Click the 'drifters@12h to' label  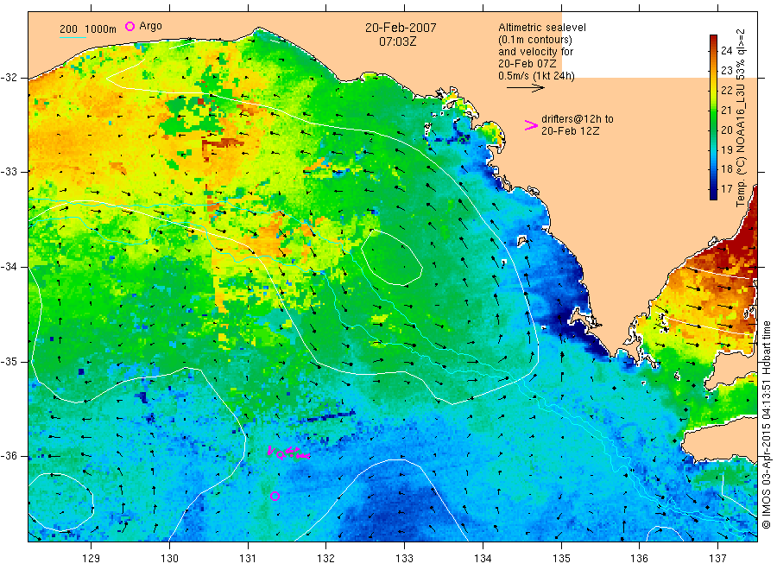pyautogui.click(x=578, y=119)
